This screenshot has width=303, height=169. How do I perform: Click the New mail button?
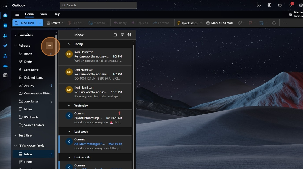coord(25,23)
